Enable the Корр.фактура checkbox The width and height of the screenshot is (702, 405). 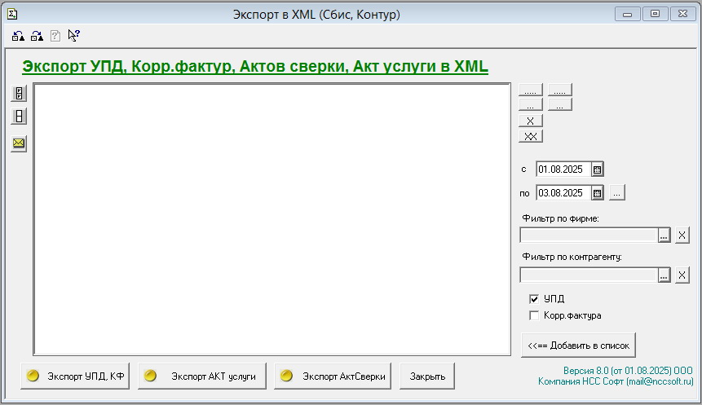534,315
